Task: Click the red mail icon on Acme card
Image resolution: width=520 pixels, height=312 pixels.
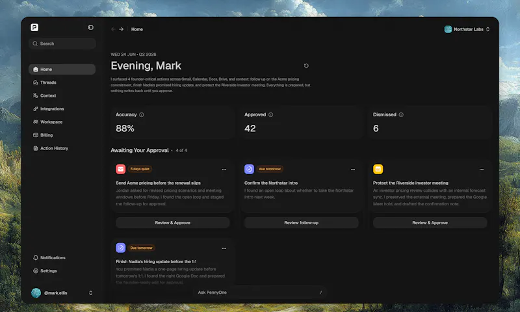Action: [120, 169]
